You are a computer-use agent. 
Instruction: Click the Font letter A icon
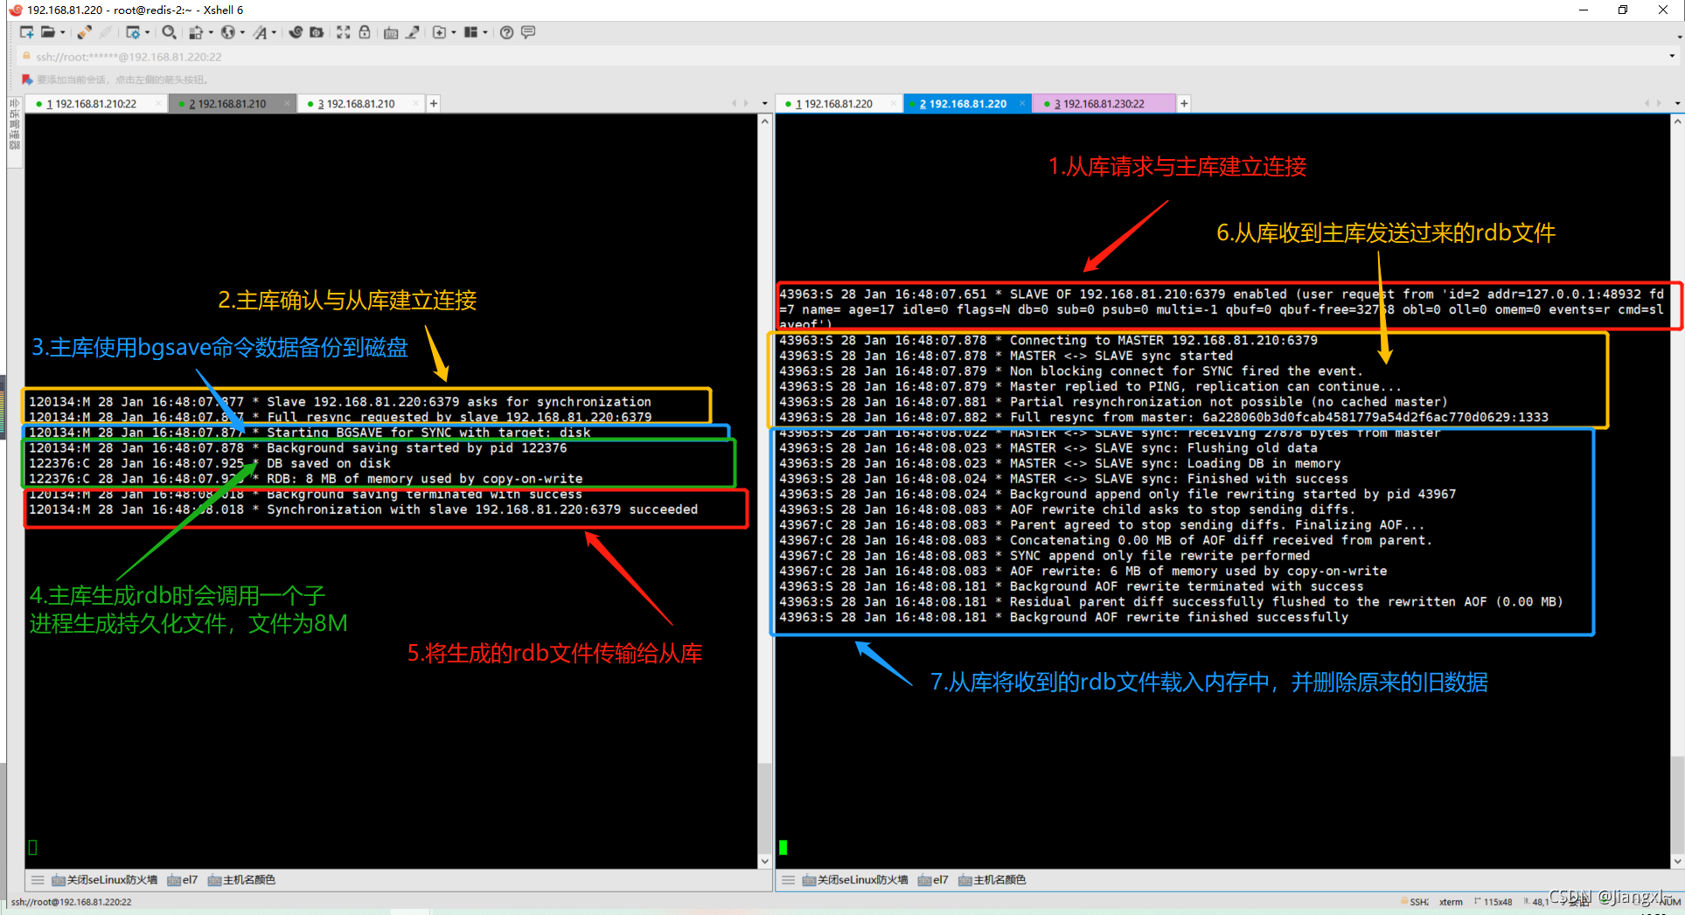(261, 32)
